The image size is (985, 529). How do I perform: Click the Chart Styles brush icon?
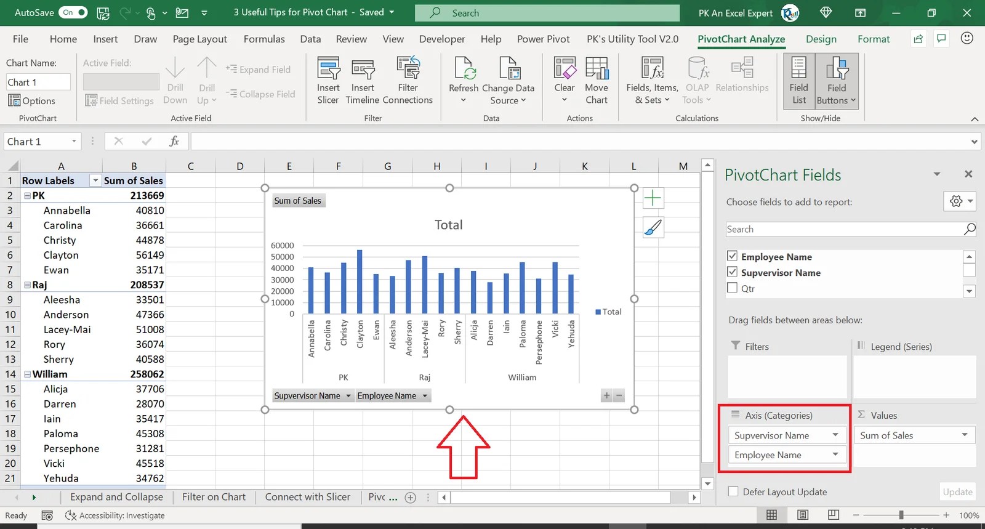pos(653,227)
